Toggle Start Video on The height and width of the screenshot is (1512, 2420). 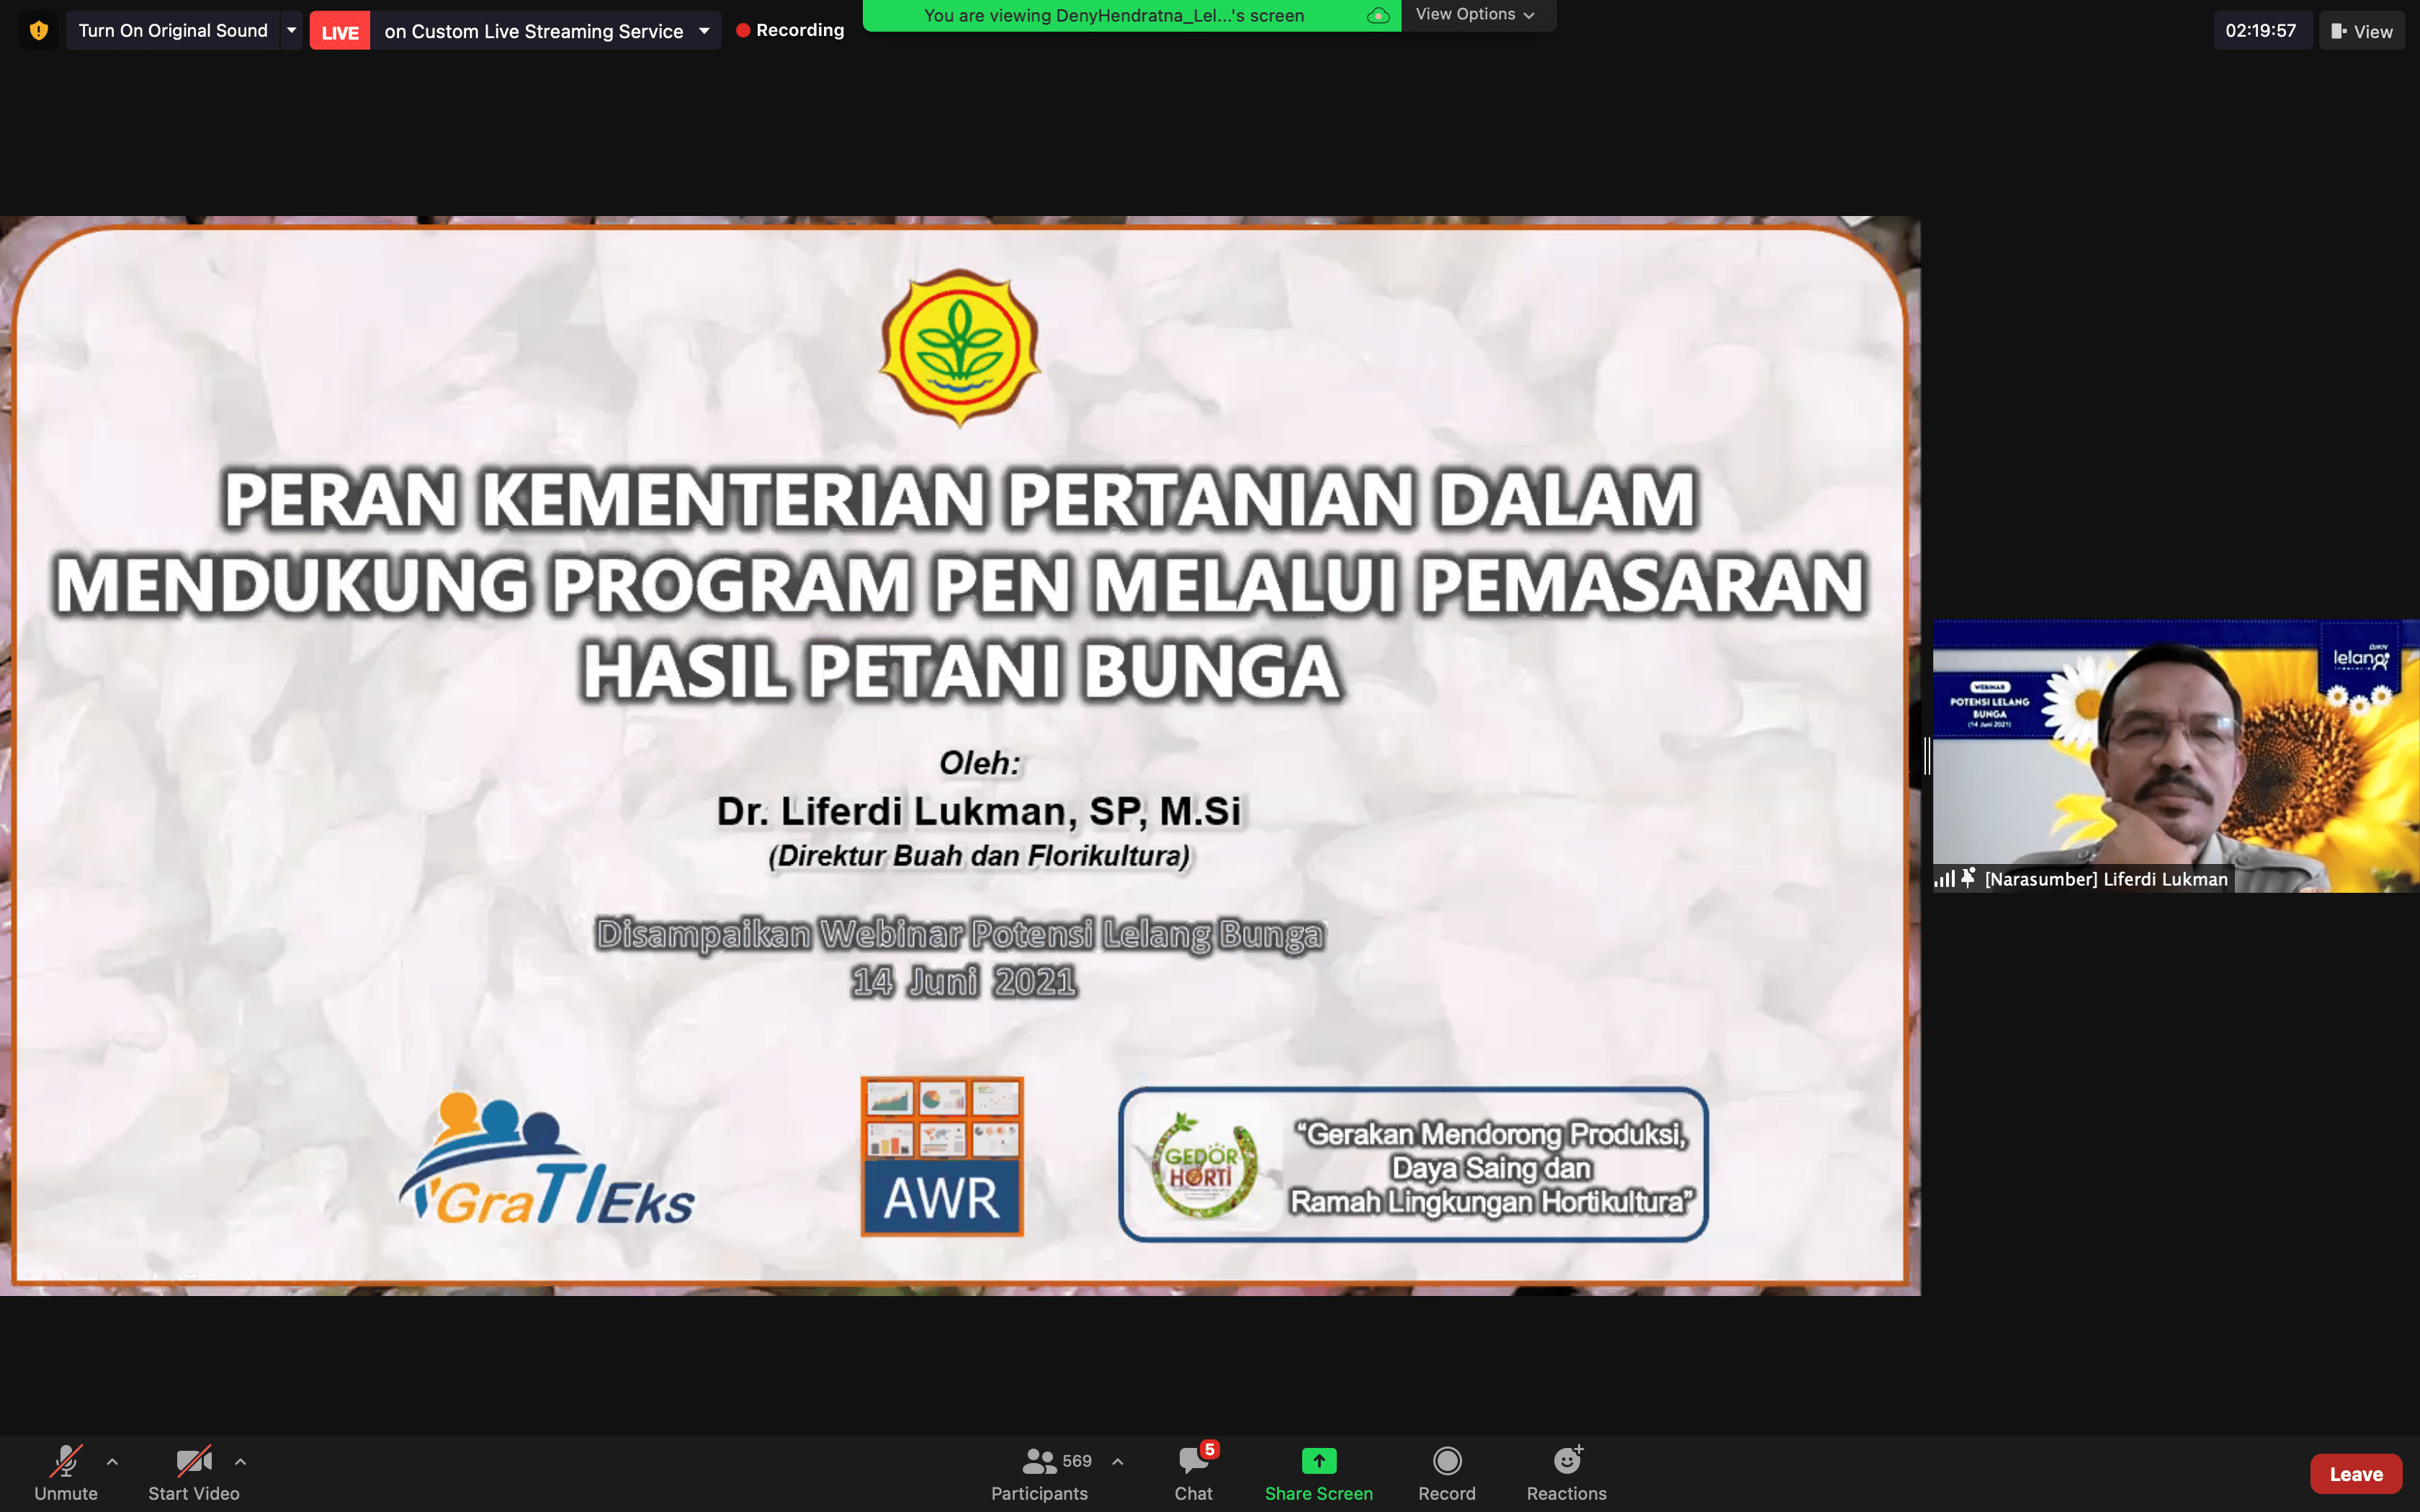coord(193,1462)
